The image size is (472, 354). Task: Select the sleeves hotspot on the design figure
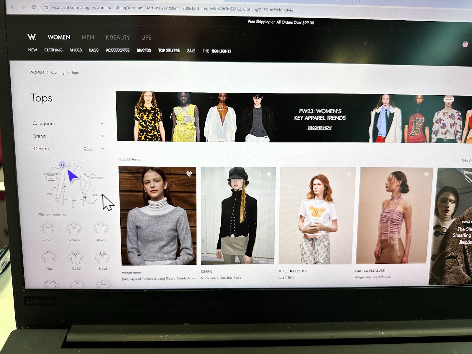pyautogui.click(x=85, y=174)
